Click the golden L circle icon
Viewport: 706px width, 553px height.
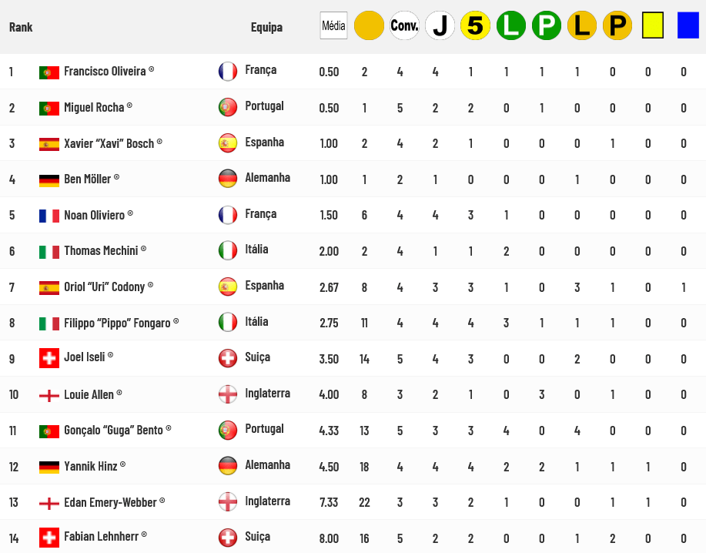(x=582, y=25)
